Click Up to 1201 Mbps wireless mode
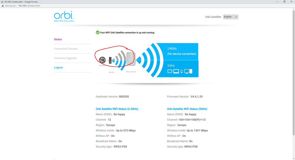The width and height of the screenshot is (295, 160). (197, 130)
